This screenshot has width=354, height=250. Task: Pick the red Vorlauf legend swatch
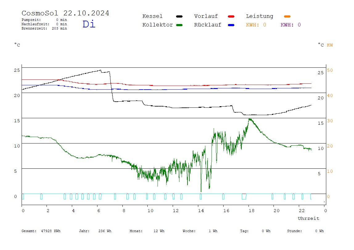[x=231, y=16]
